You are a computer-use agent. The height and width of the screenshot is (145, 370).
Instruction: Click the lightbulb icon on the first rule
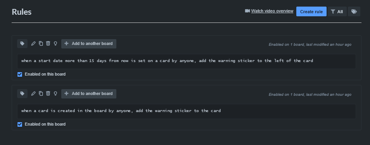point(55,44)
